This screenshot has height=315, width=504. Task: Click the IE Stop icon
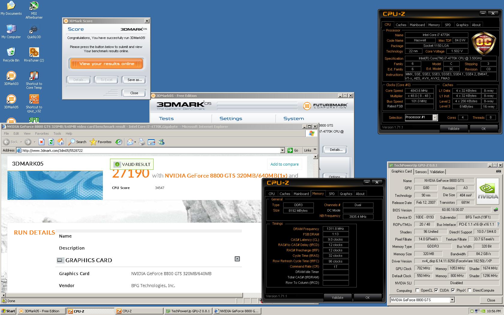click(41, 142)
